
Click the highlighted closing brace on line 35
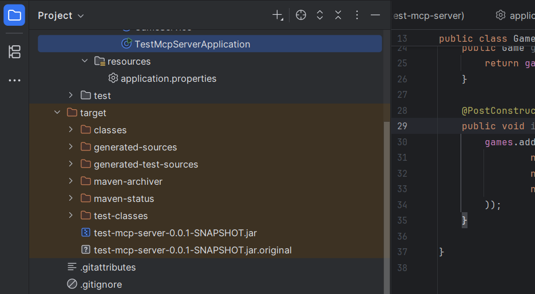[465, 221]
